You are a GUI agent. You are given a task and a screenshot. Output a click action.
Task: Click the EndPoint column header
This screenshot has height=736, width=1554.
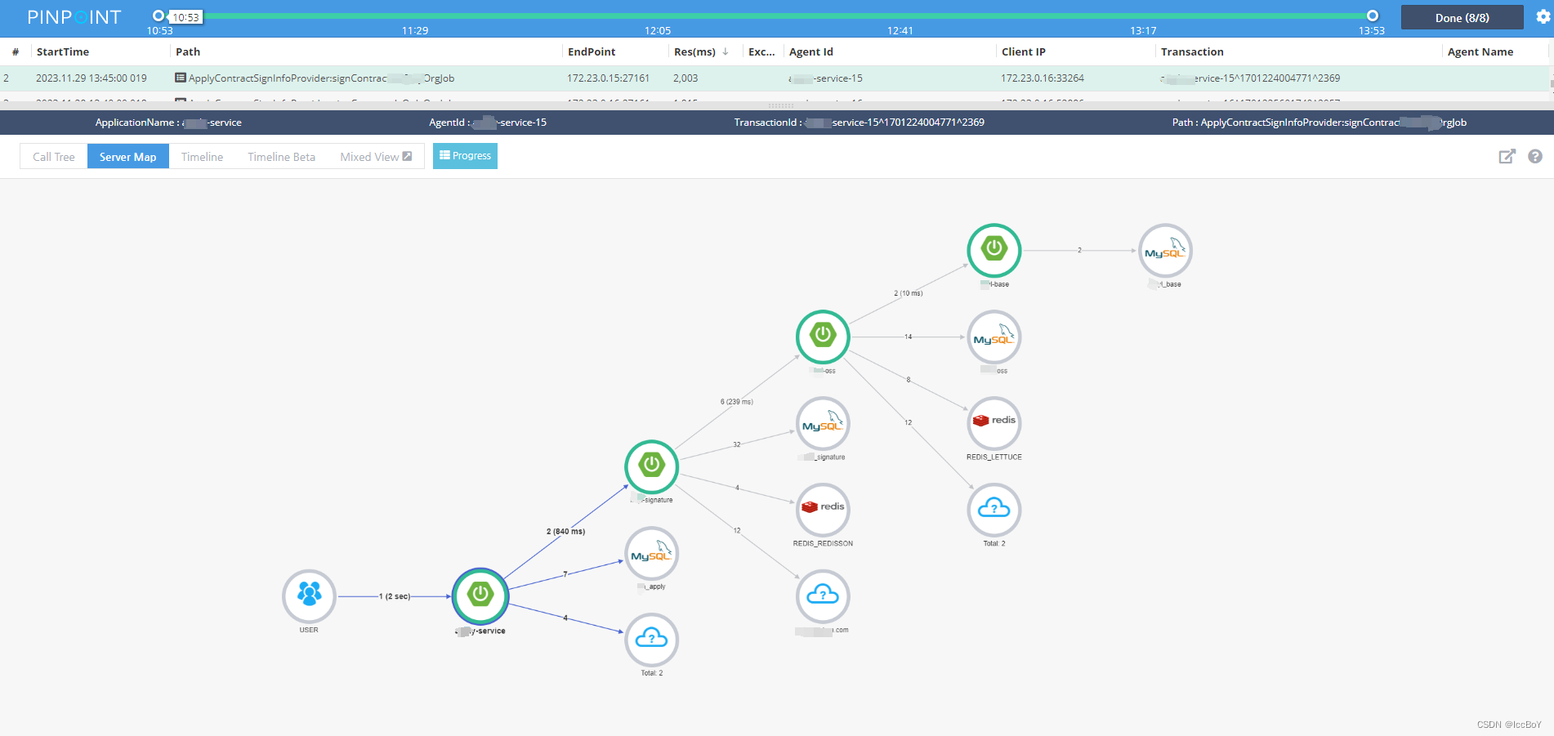click(x=592, y=51)
